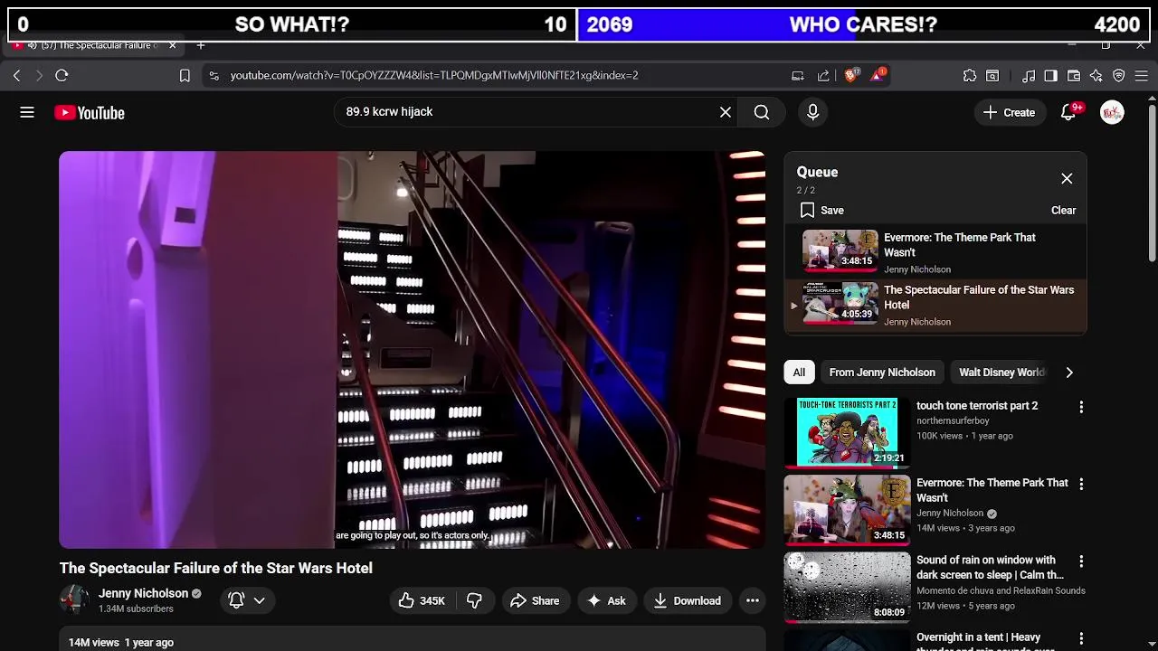
Task: Open the 'Sound of rain on window' thumbnail
Action: tap(847, 587)
